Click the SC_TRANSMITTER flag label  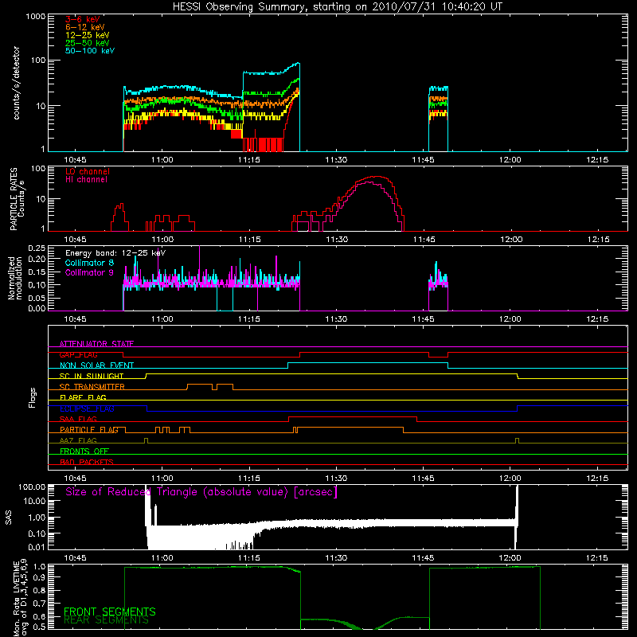coord(92,387)
